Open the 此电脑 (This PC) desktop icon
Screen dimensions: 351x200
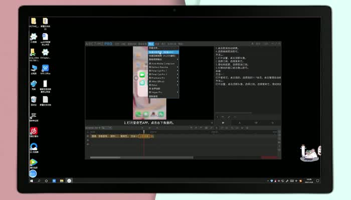(34, 69)
